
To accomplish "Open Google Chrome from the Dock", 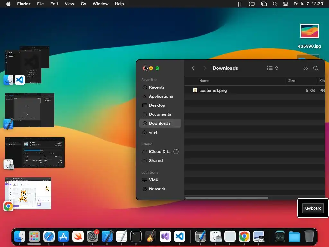I will tap(244, 236).
